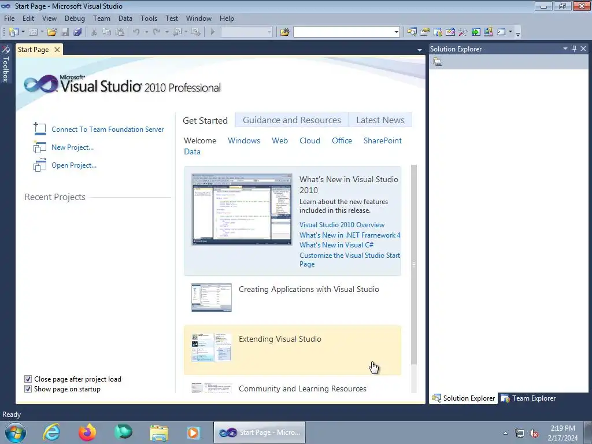Image resolution: width=592 pixels, height=444 pixels.
Task: Click inside the Find text combo box
Action: [343, 32]
